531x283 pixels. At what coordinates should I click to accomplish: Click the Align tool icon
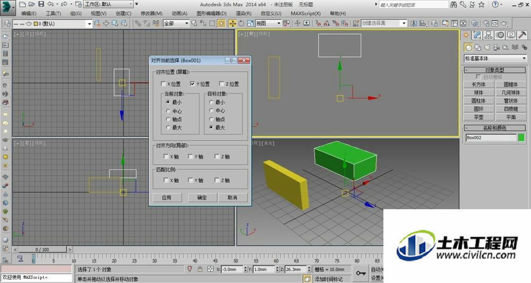point(423,23)
